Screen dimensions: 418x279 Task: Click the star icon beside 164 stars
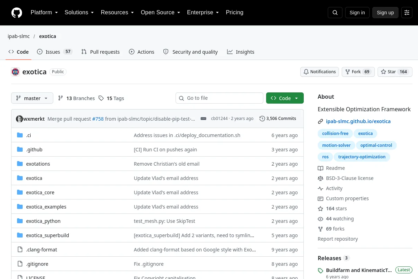coord(320,209)
